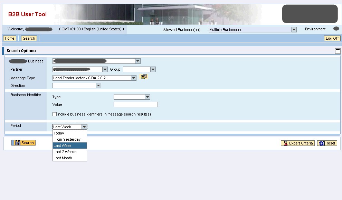
Task: Click the Business Identifier Value input field
Action: click(135, 104)
